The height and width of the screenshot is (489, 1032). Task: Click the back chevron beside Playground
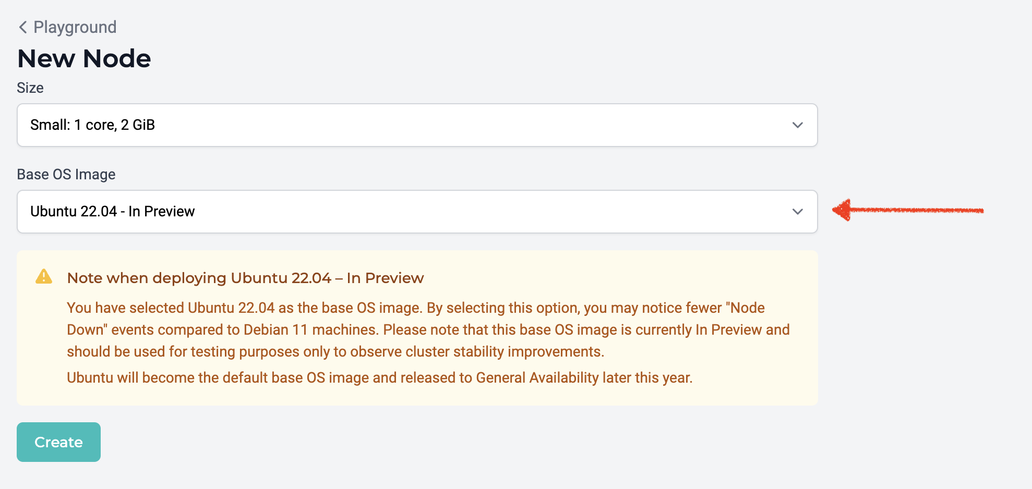pyautogui.click(x=23, y=27)
